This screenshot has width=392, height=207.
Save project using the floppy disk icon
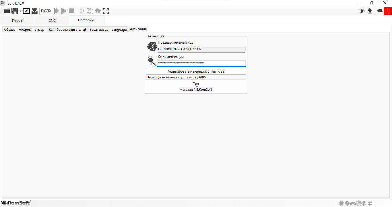15,11
